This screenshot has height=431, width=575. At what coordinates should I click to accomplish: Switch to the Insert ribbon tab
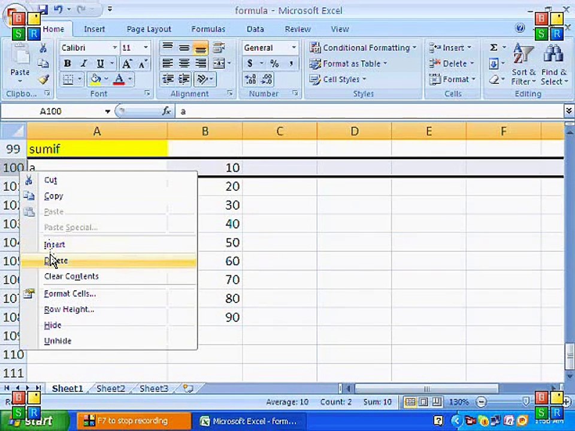click(x=94, y=29)
